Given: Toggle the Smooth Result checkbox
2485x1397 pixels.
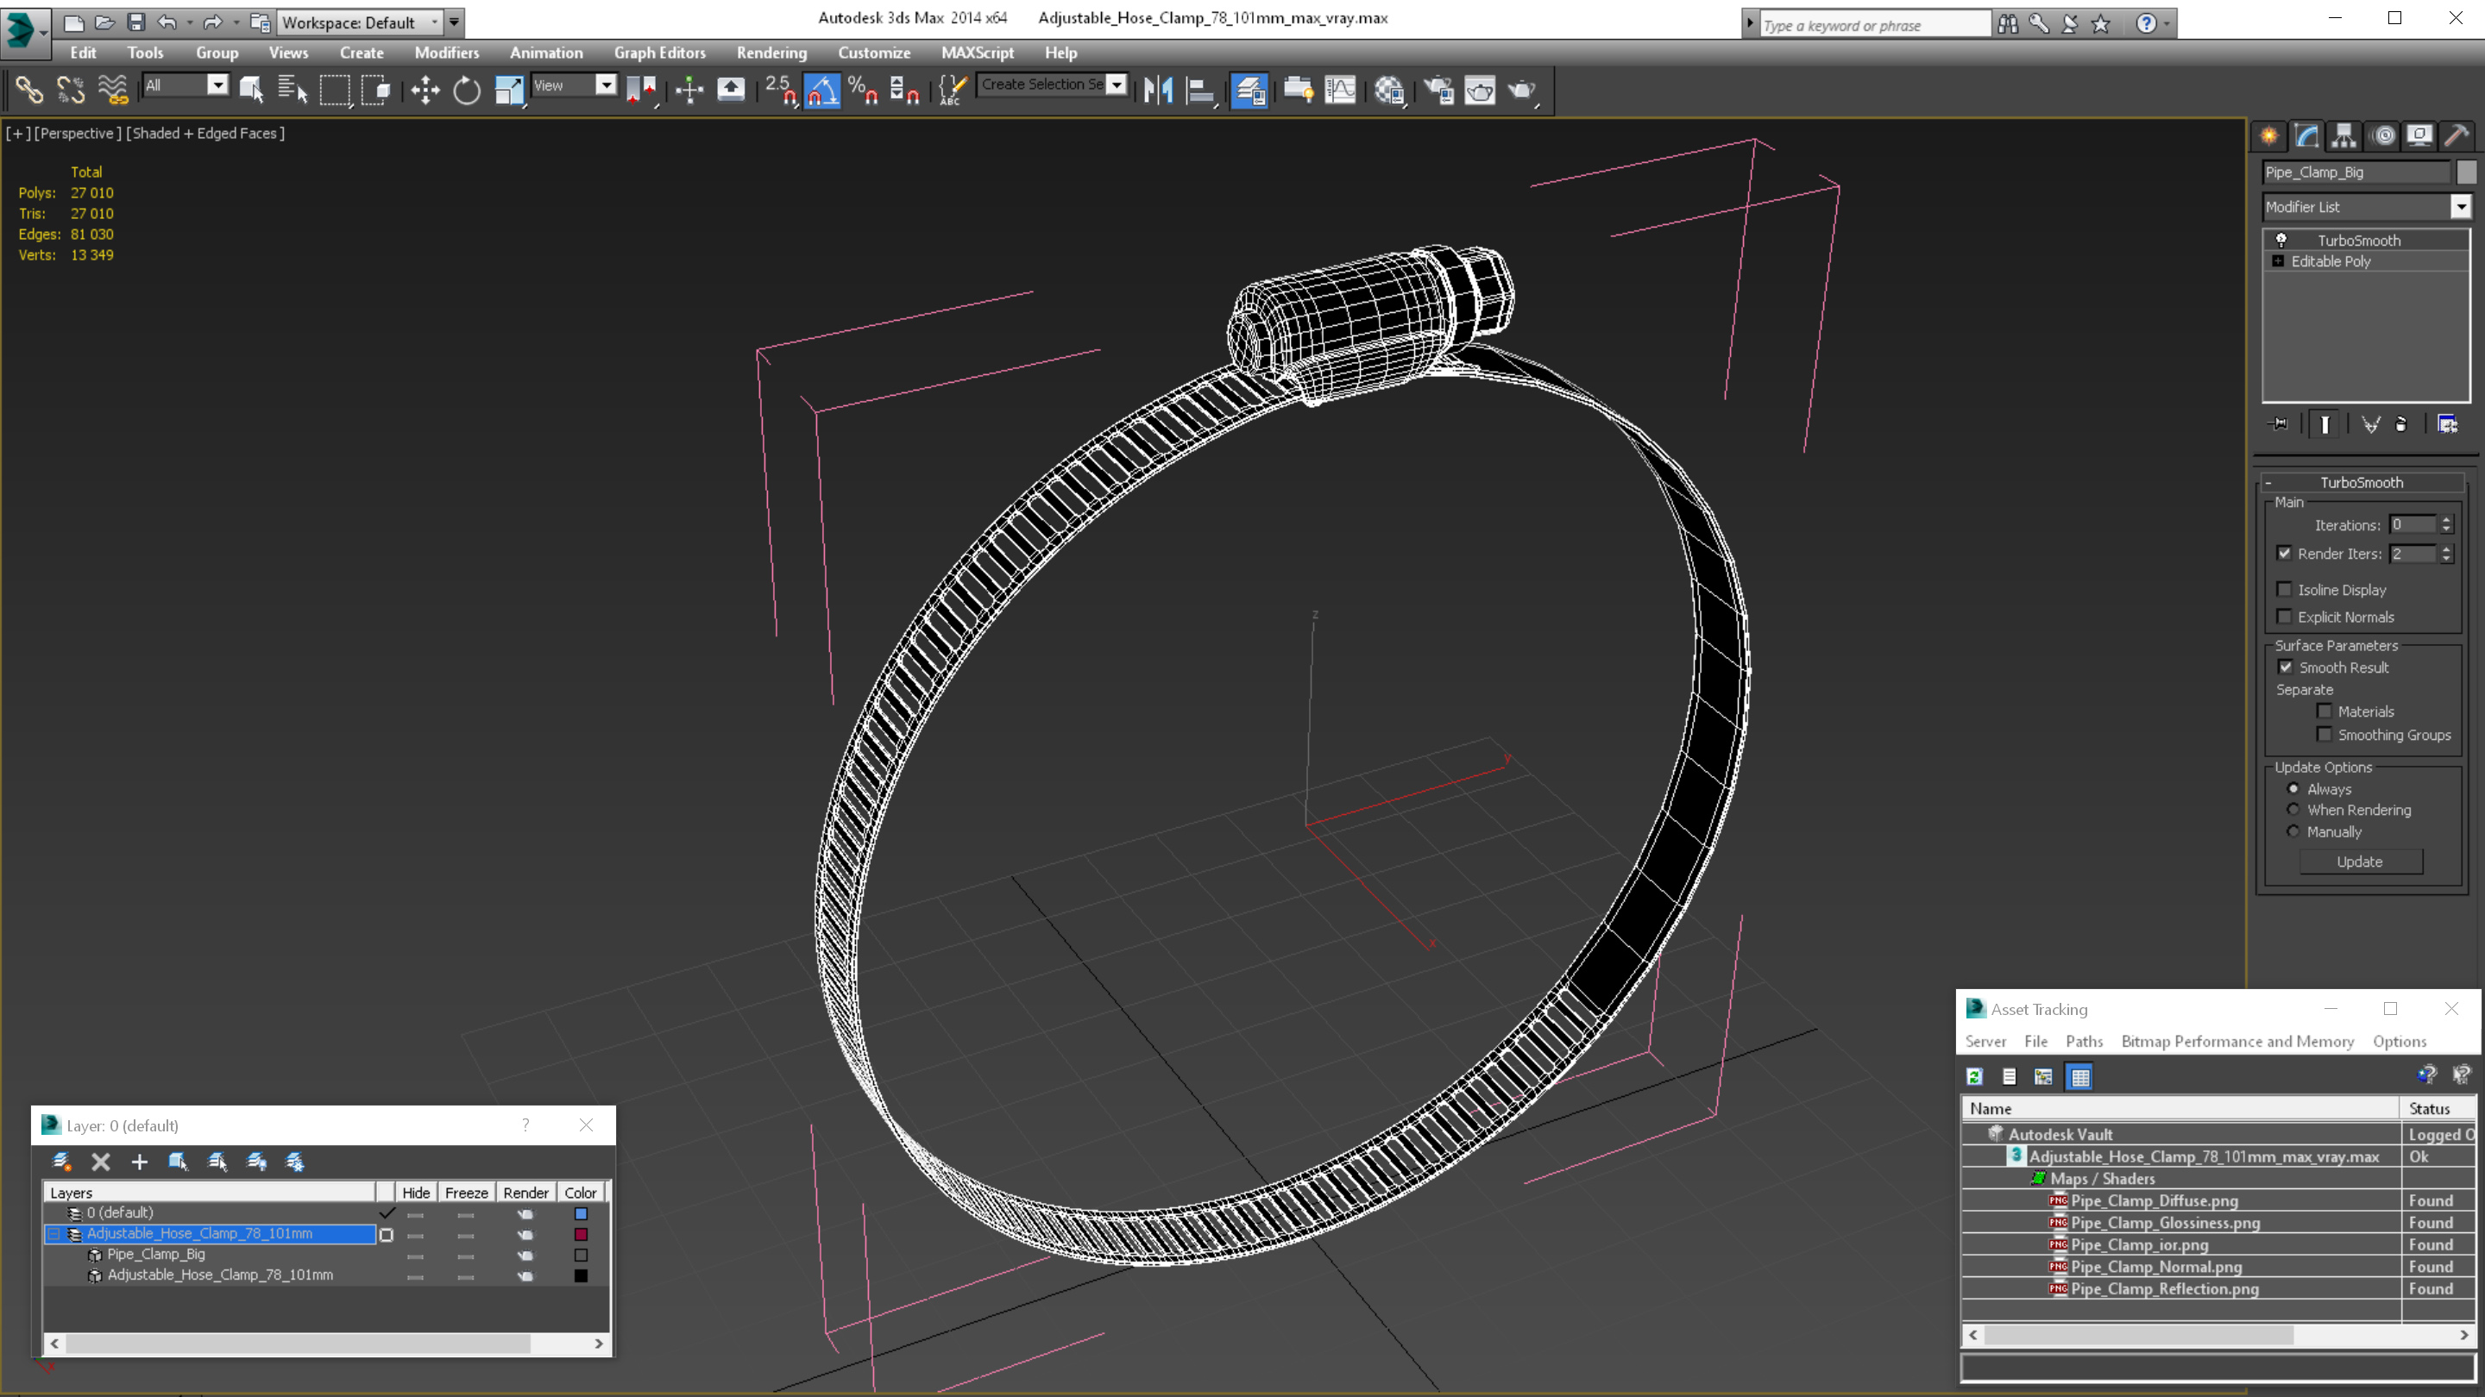Looking at the screenshot, I should (2286, 667).
